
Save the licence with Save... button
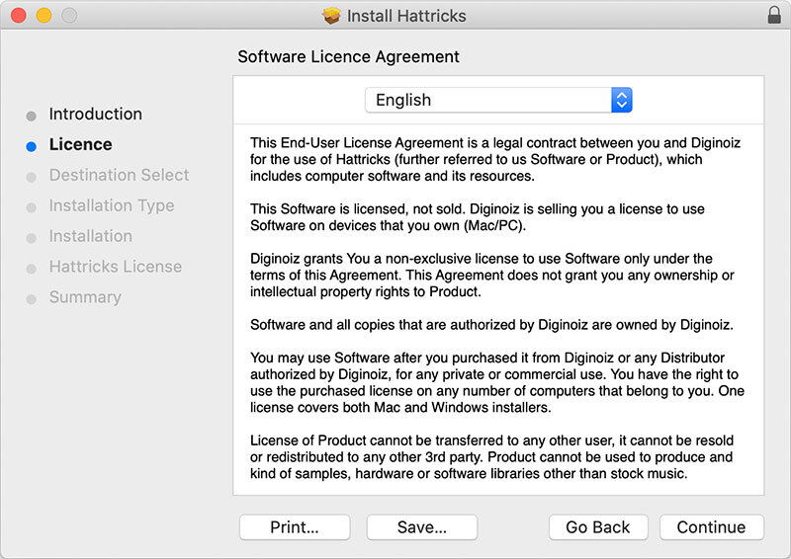click(421, 527)
